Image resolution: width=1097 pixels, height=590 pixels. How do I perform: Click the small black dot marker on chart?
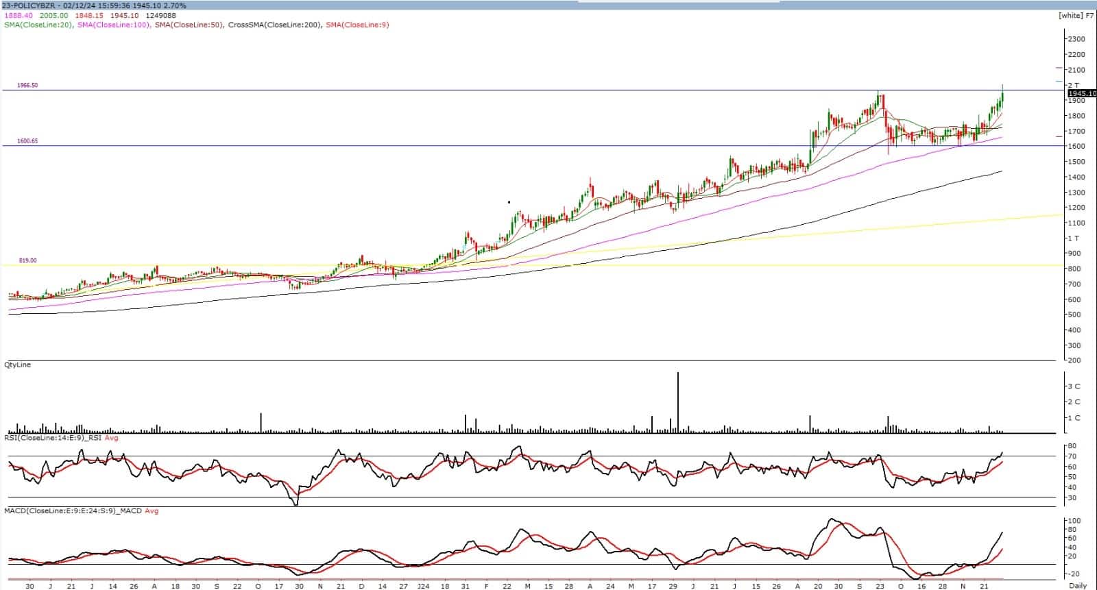tap(509, 202)
